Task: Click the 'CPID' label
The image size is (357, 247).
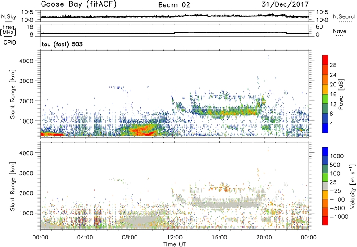Action: tap(10, 42)
